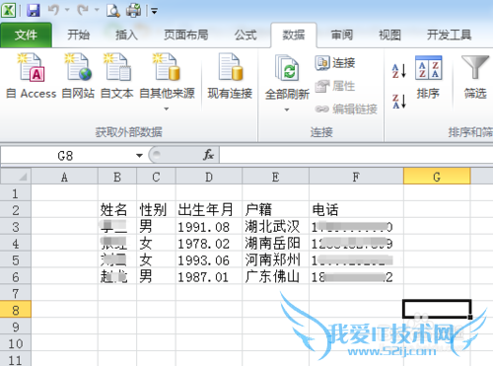493x366 pixels.
Task: Click the 连接 button in the ribbon
Action: click(x=335, y=63)
